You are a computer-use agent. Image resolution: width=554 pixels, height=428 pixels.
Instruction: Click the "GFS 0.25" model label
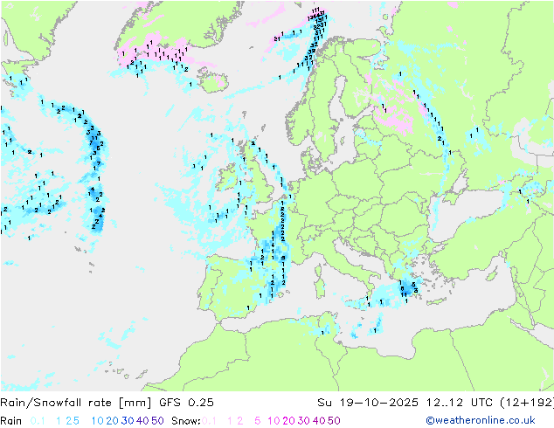point(186,403)
